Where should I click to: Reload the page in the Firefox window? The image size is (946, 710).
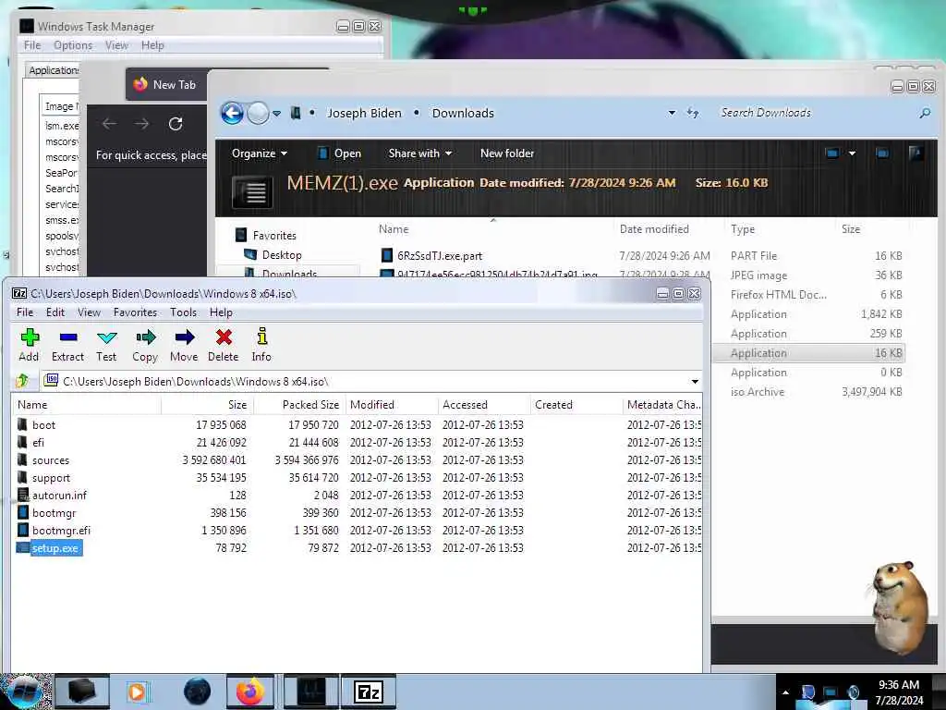coord(176,124)
